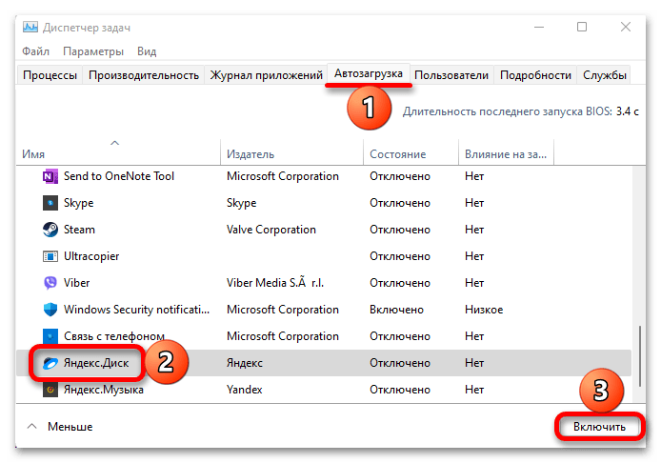Select the Send to OneNote Tool row
Viewport: 661px width, 463px height.
324,176
